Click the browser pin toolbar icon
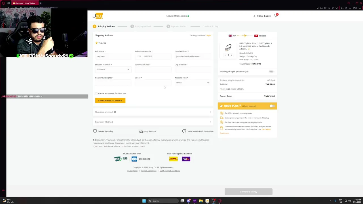This screenshot has height=204, width=363. pos(318,8)
